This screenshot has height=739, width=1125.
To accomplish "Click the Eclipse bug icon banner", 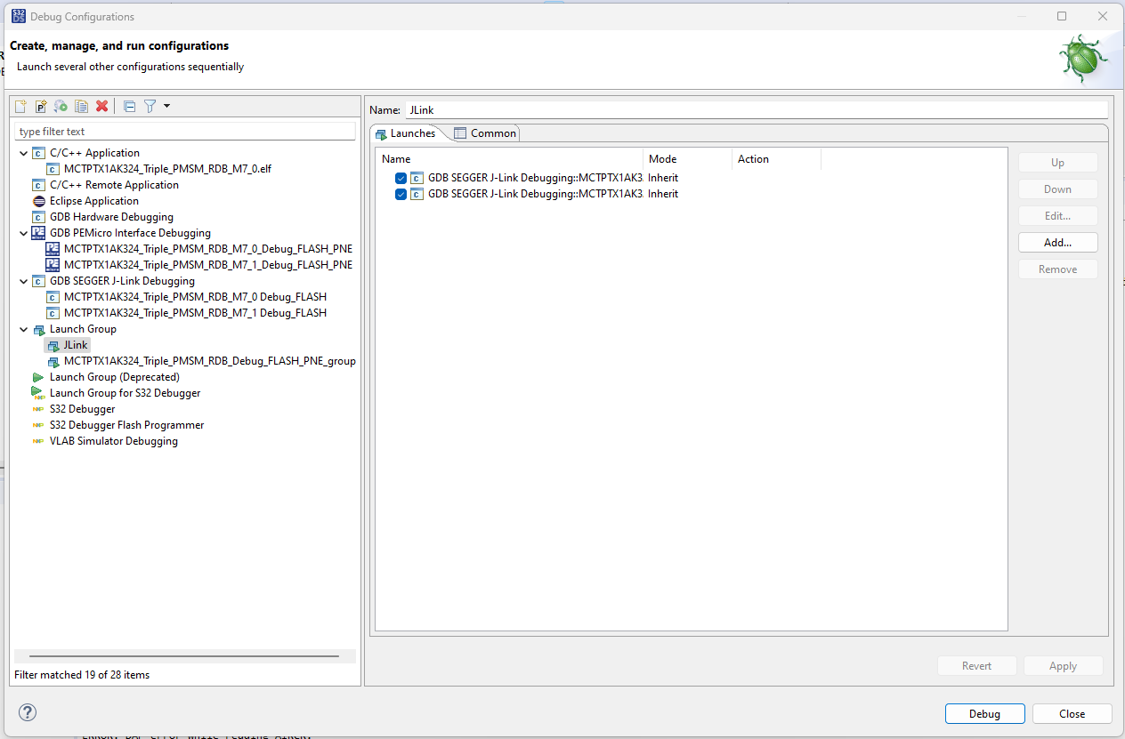I will [x=1081, y=59].
